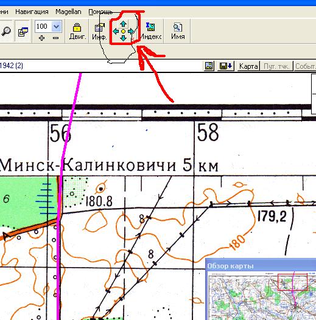
Task: Select the Инф. map info tool
Action: 99,31
